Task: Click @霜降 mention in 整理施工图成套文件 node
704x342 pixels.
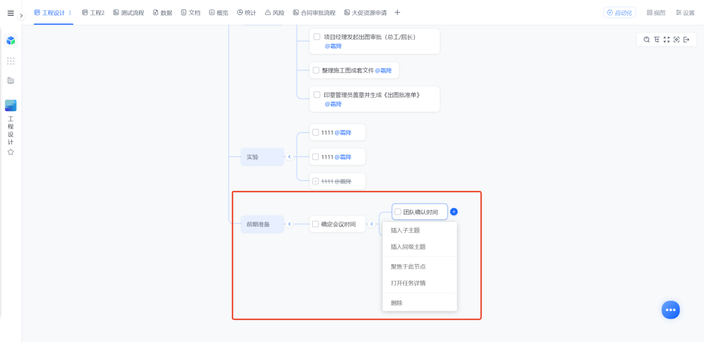Action: coord(383,70)
